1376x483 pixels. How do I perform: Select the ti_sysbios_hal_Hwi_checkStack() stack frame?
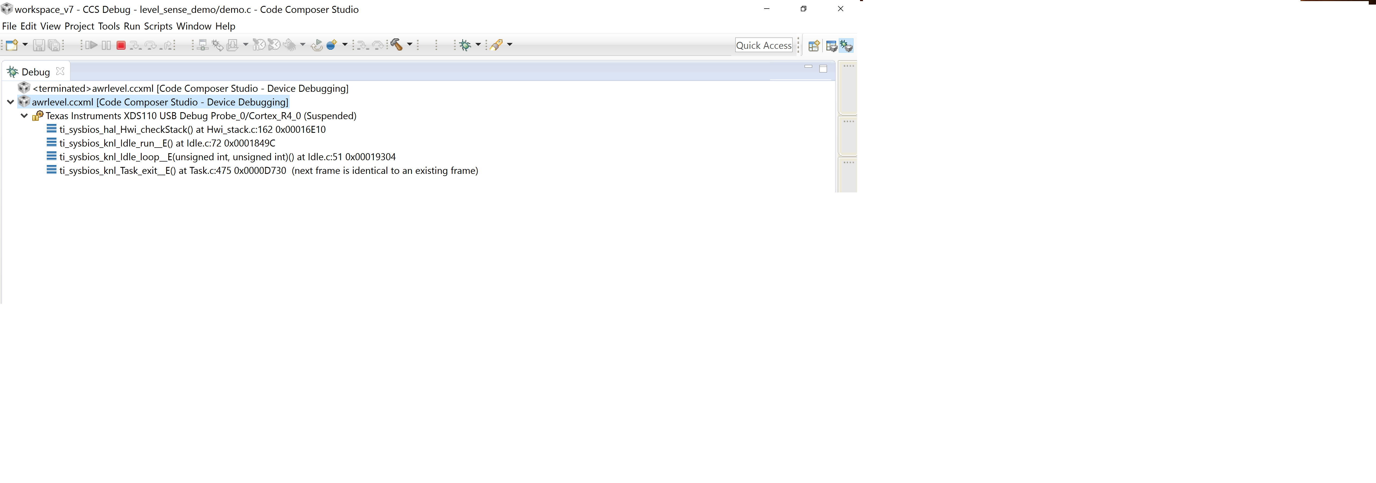[192, 130]
